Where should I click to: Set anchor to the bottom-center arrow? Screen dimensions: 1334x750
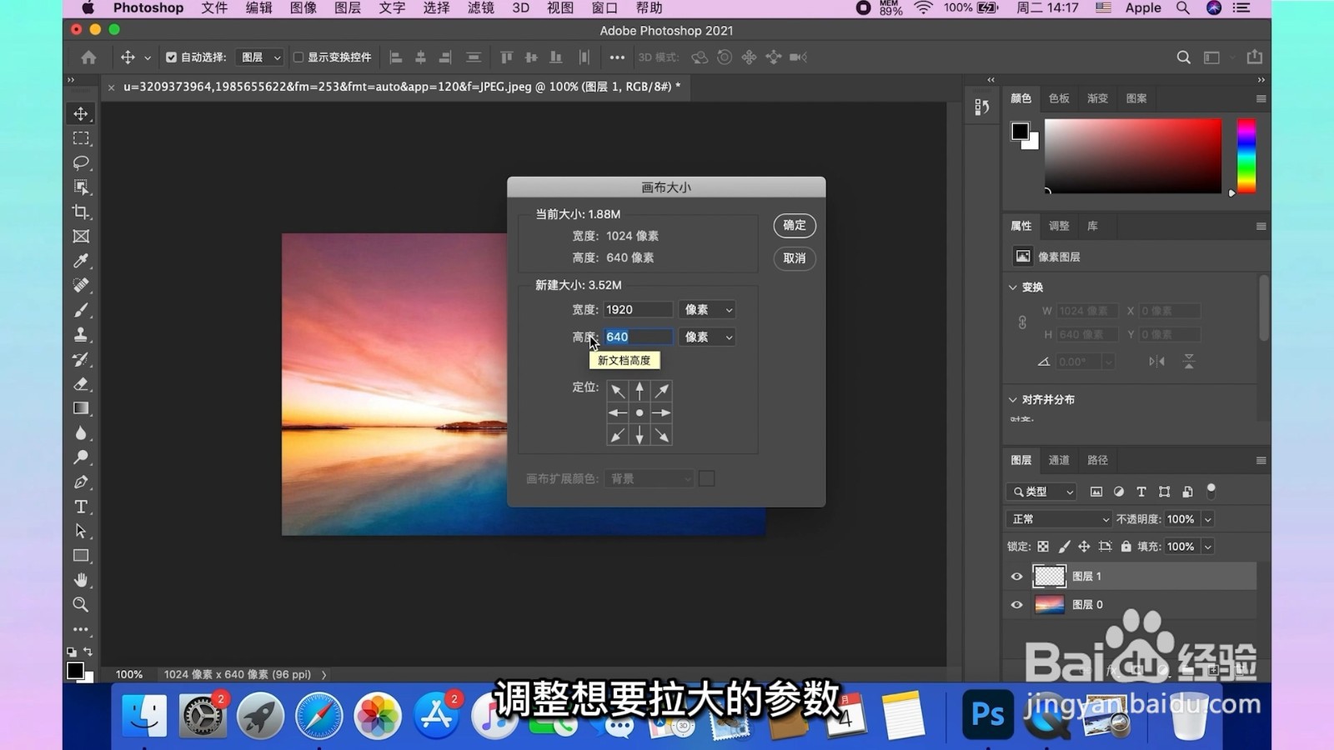pos(639,435)
